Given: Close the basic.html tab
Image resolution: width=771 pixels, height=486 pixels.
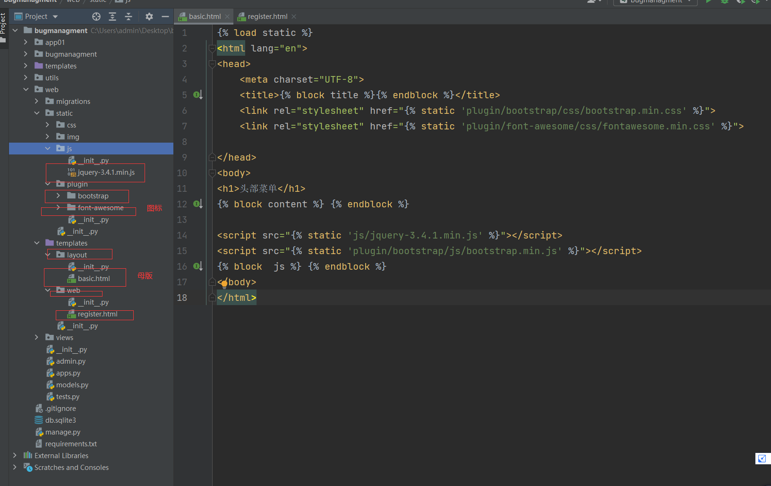Looking at the screenshot, I should 227,17.
